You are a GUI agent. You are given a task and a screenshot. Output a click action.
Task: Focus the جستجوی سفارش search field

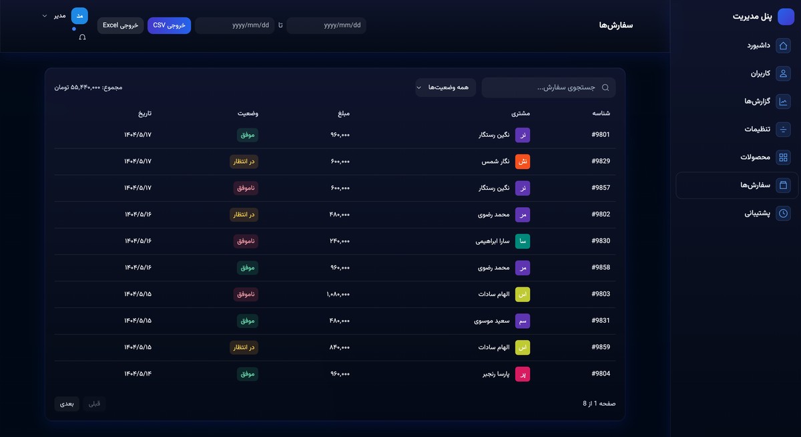pos(548,88)
